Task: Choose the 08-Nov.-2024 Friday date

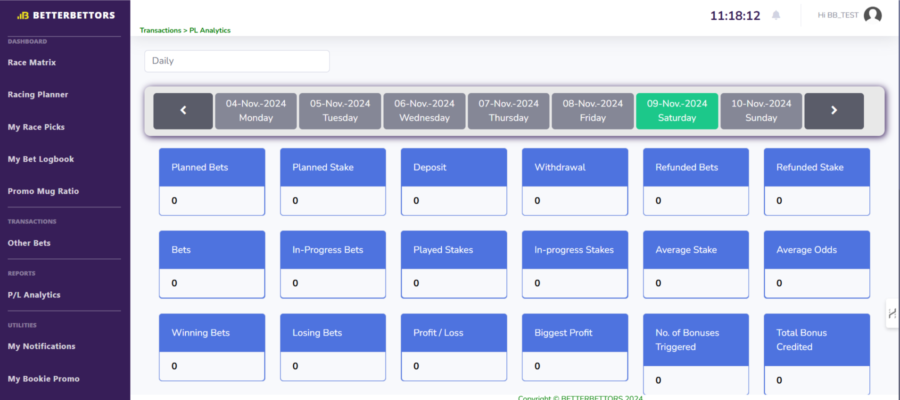Action: click(592, 110)
